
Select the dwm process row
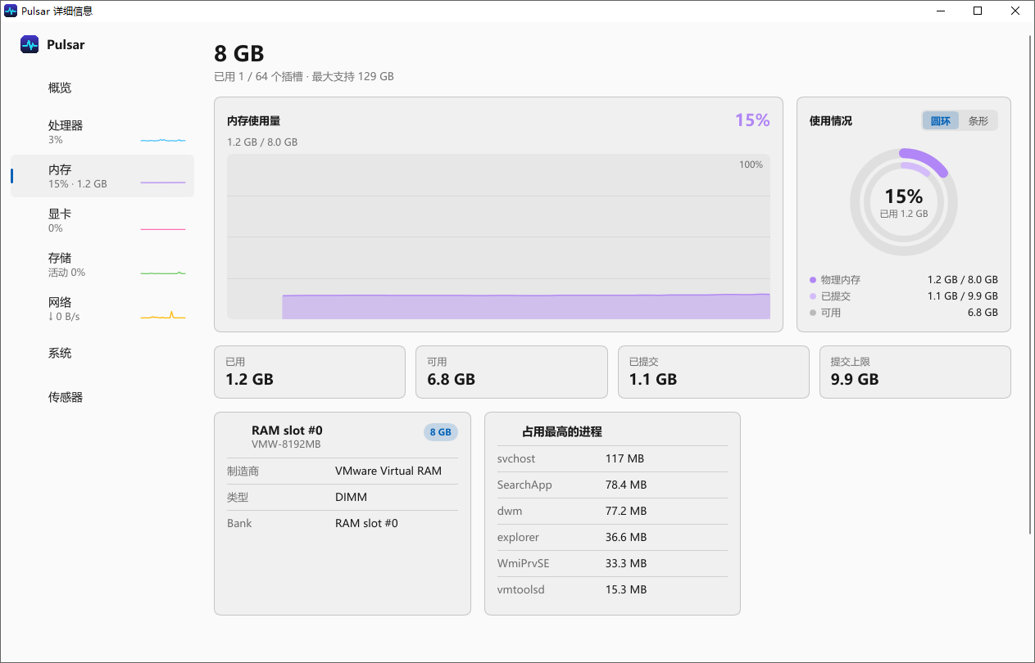point(612,511)
